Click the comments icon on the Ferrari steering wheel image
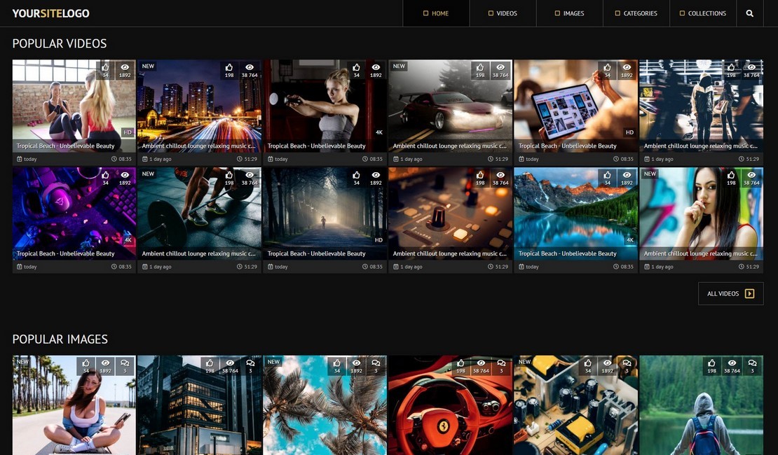The image size is (778, 455). [501, 363]
